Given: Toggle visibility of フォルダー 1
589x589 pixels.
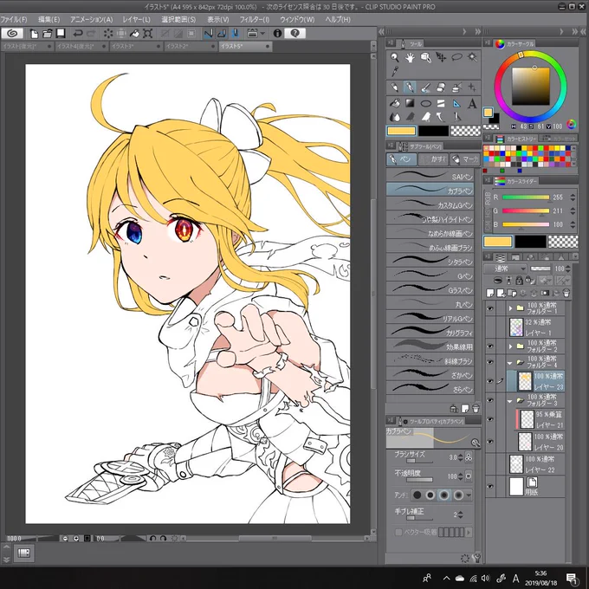Looking at the screenshot, I should pyautogui.click(x=490, y=308).
